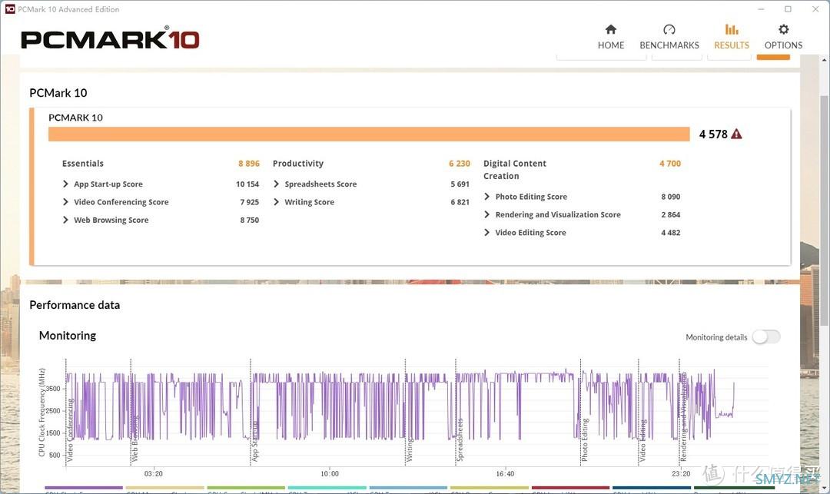
Task: Click the Web Browsing marker in chart
Action: click(x=134, y=438)
